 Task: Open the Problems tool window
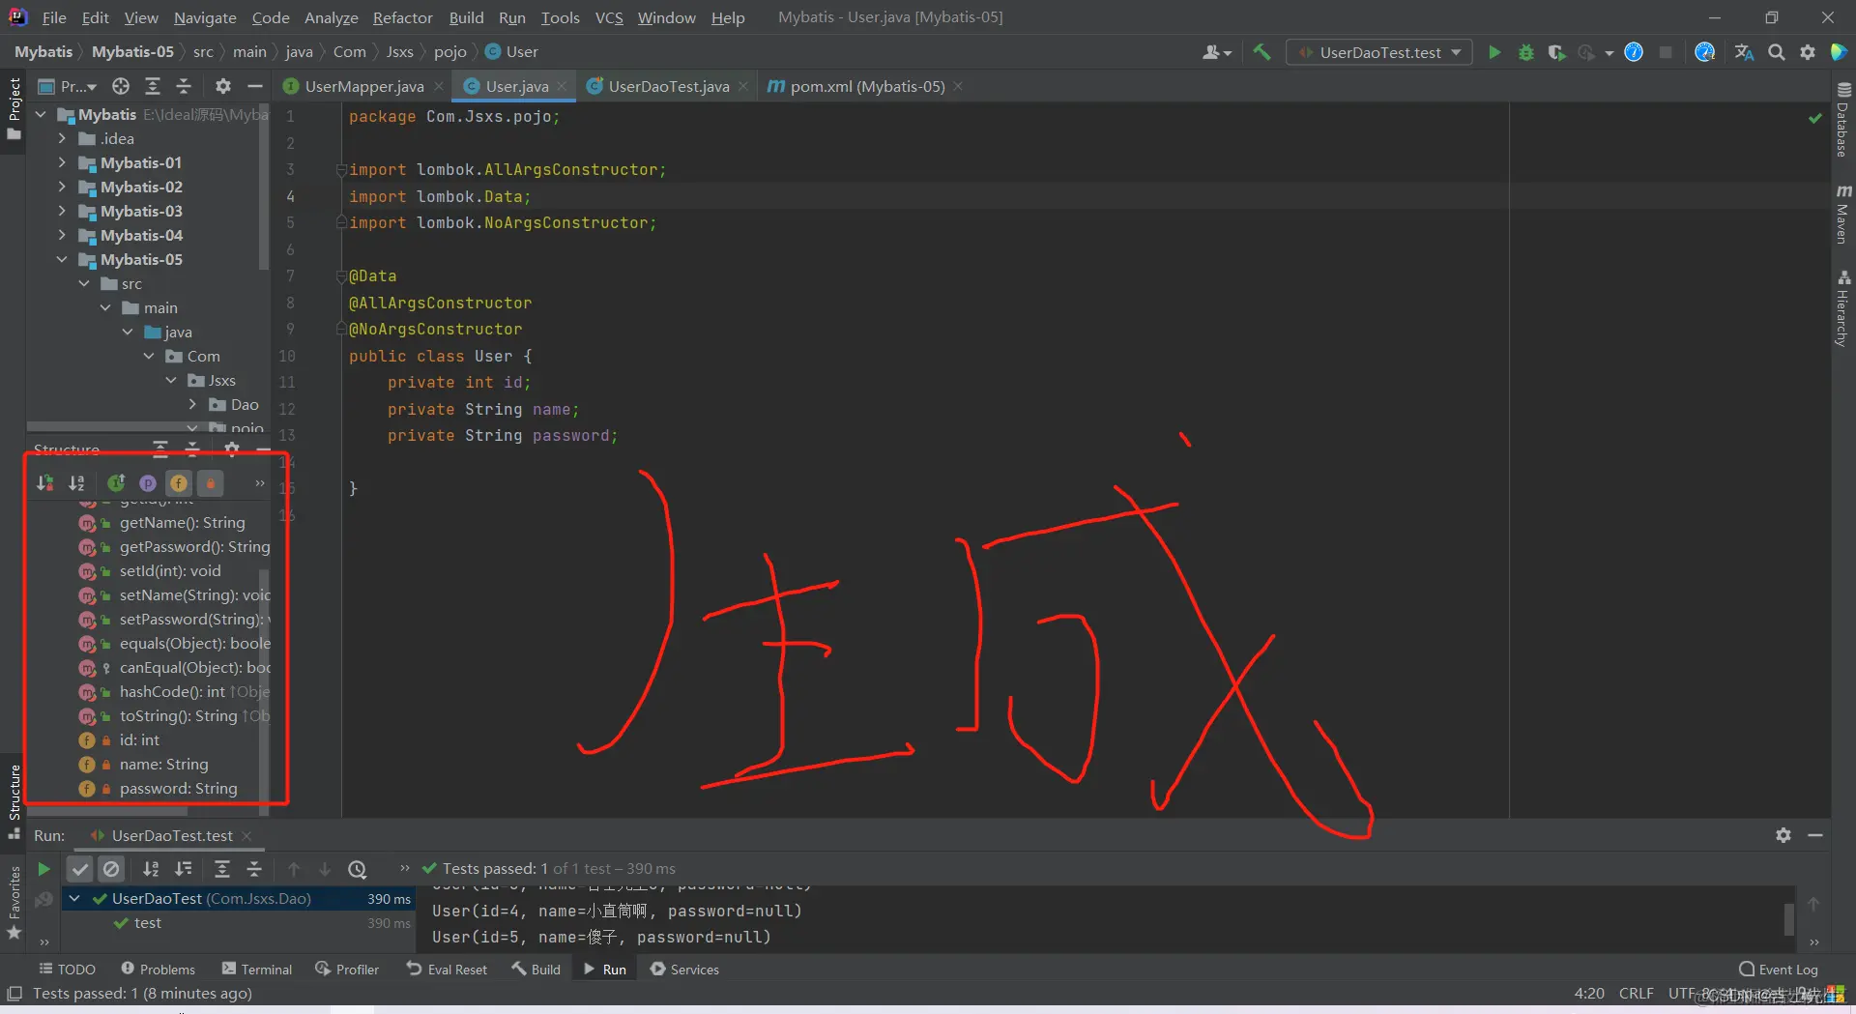coord(159,970)
